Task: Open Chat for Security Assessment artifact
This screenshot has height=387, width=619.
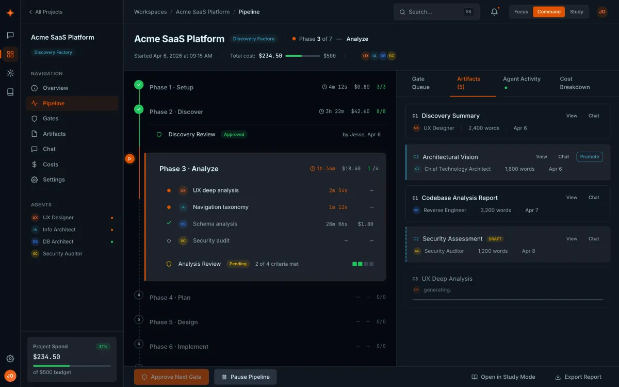Action: pos(594,238)
